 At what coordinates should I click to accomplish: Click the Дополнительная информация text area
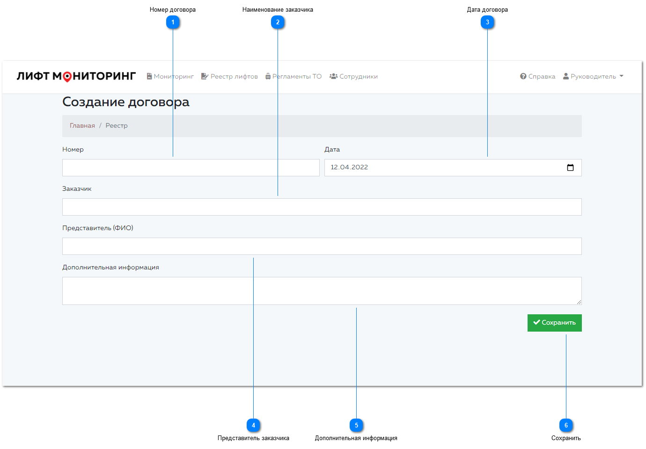click(x=322, y=291)
